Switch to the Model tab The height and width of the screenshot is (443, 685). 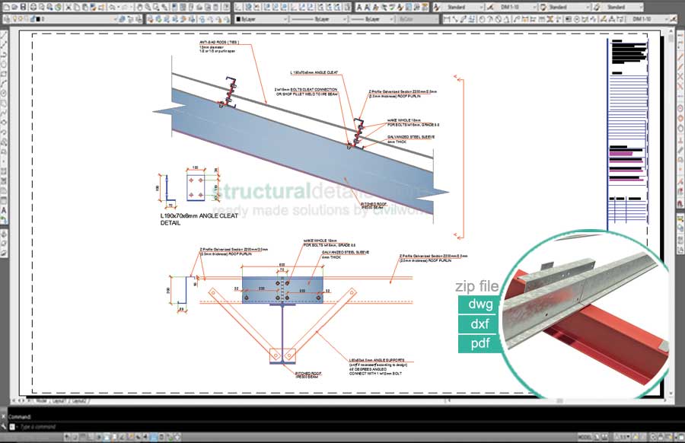pyautogui.click(x=39, y=400)
